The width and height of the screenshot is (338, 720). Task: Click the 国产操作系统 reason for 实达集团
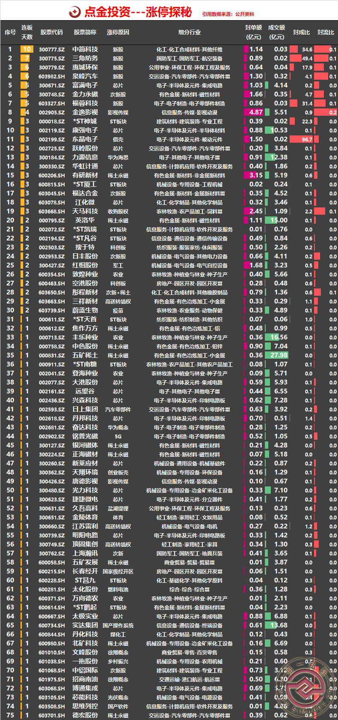tap(118, 626)
